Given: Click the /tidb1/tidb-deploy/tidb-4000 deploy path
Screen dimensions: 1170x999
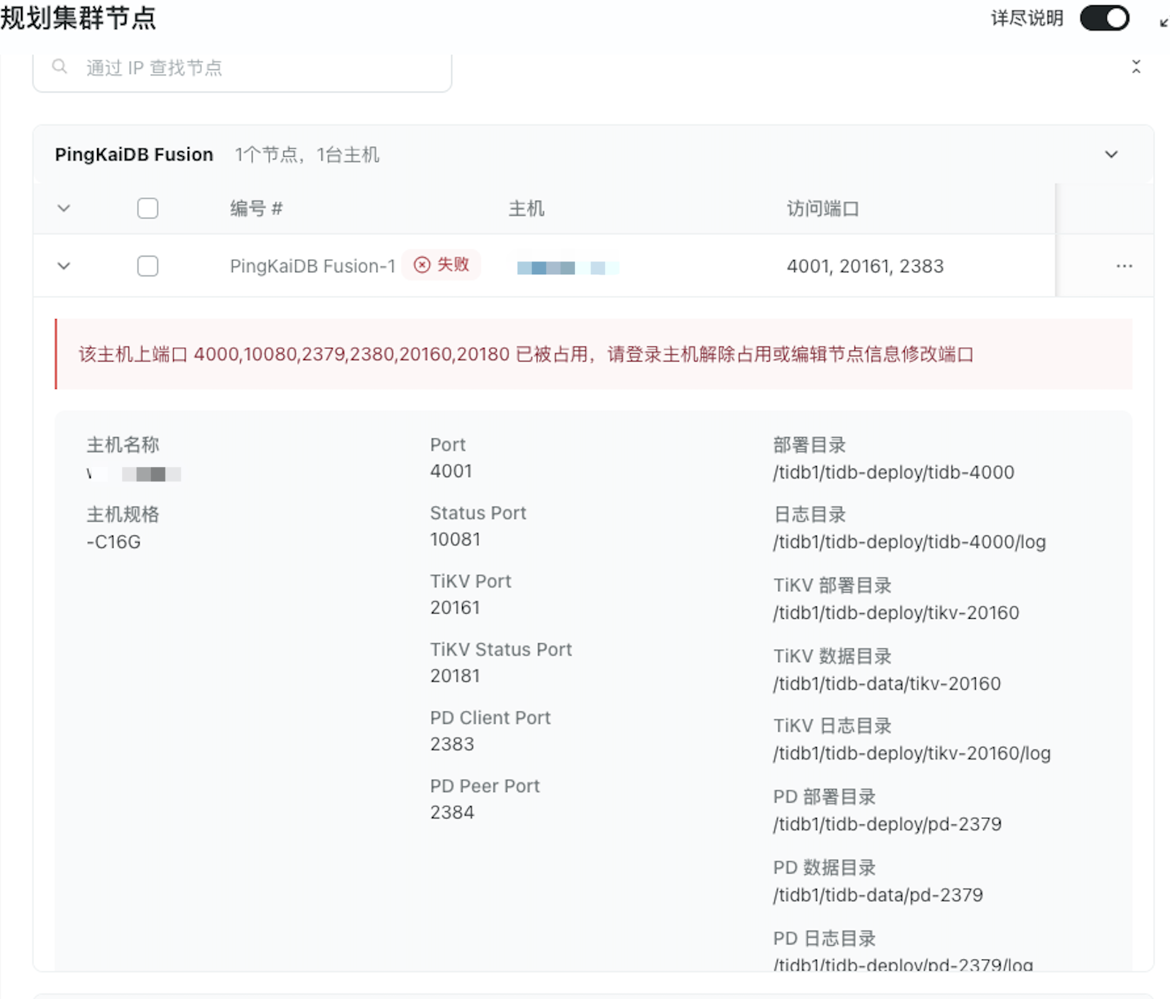Looking at the screenshot, I should 893,472.
